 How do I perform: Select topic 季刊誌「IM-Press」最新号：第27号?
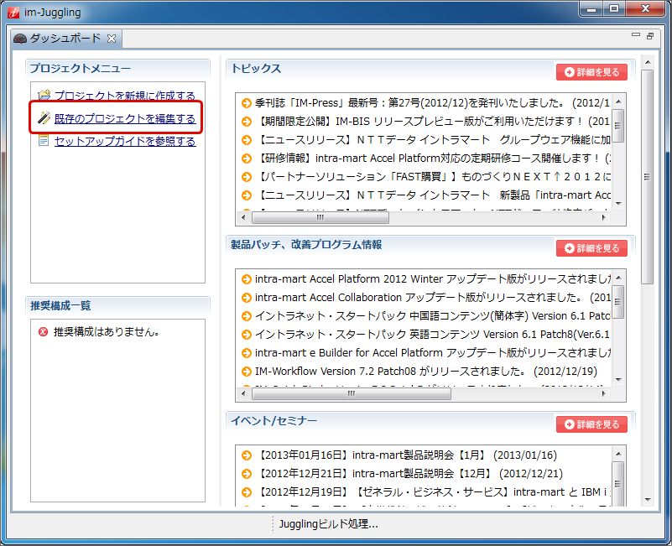tap(432, 103)
